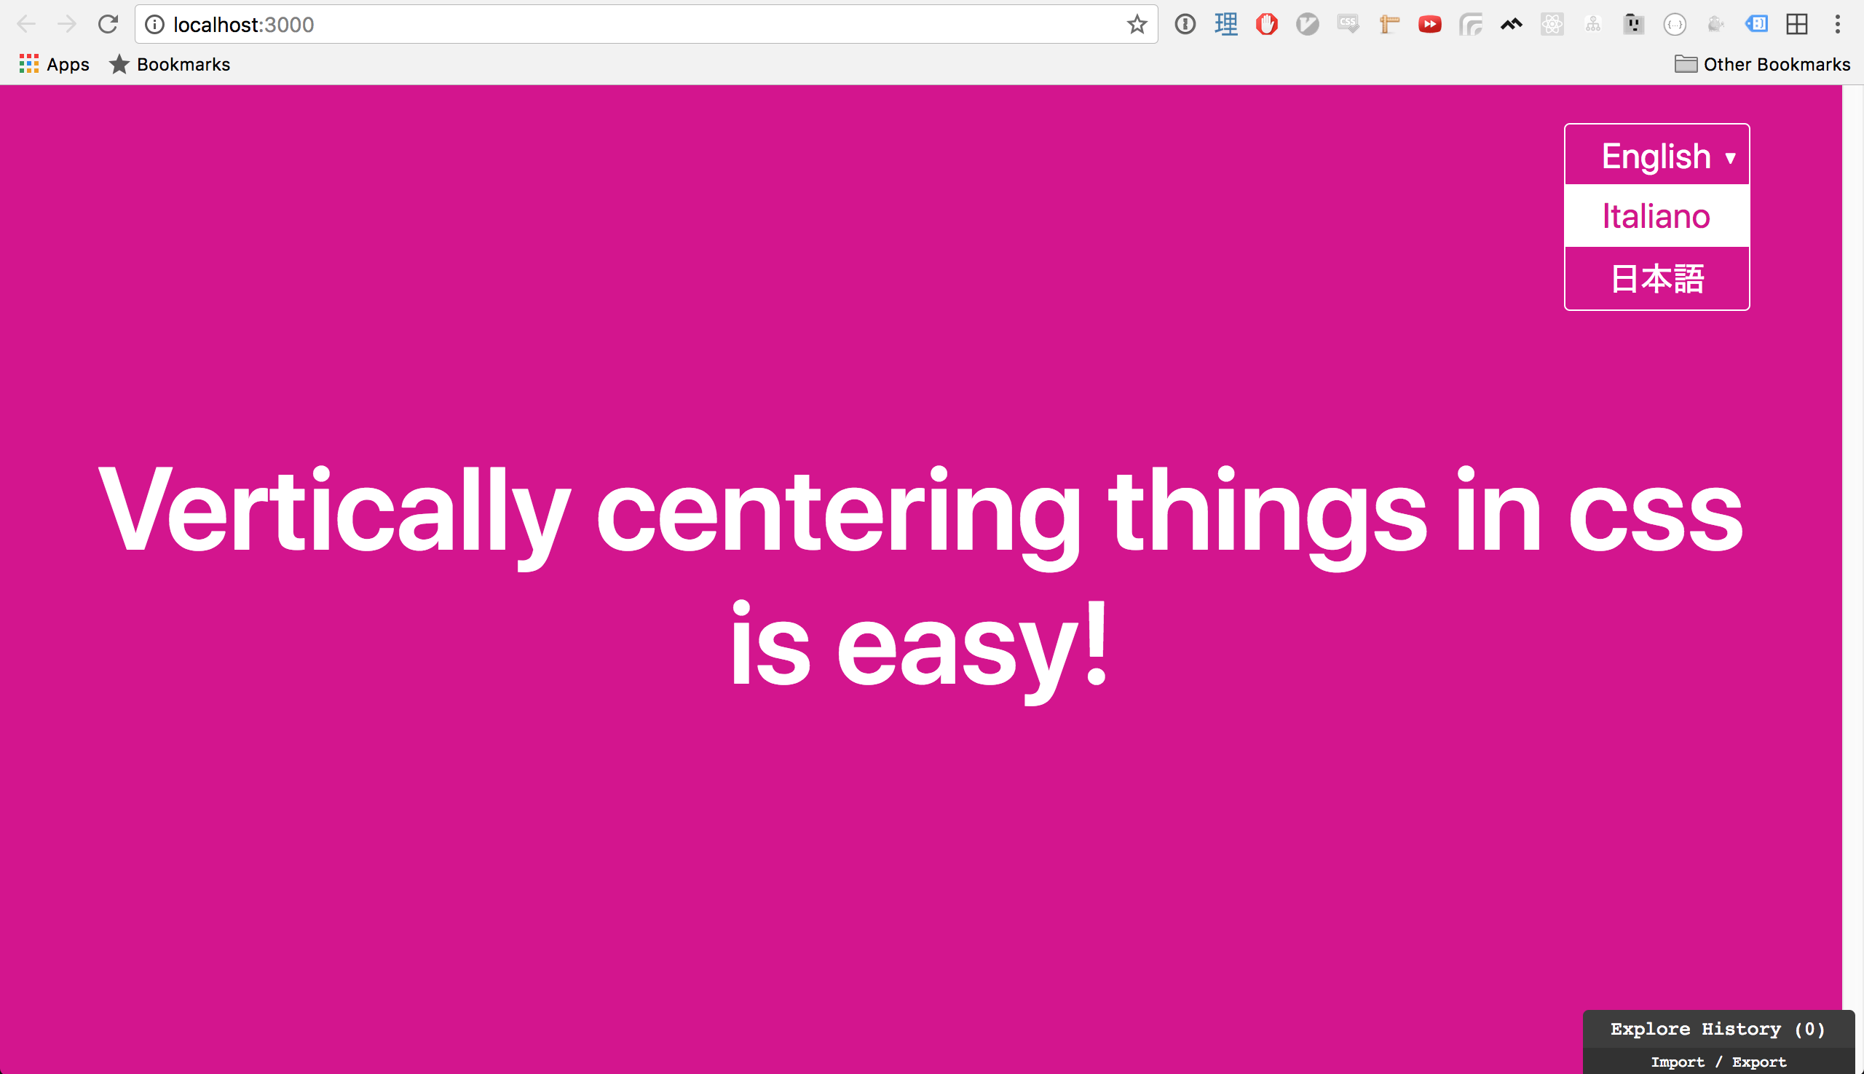This screenshot has width=1864, height=1074.
Task: Click the browser back navigation icon
Action: coord(25,22)
